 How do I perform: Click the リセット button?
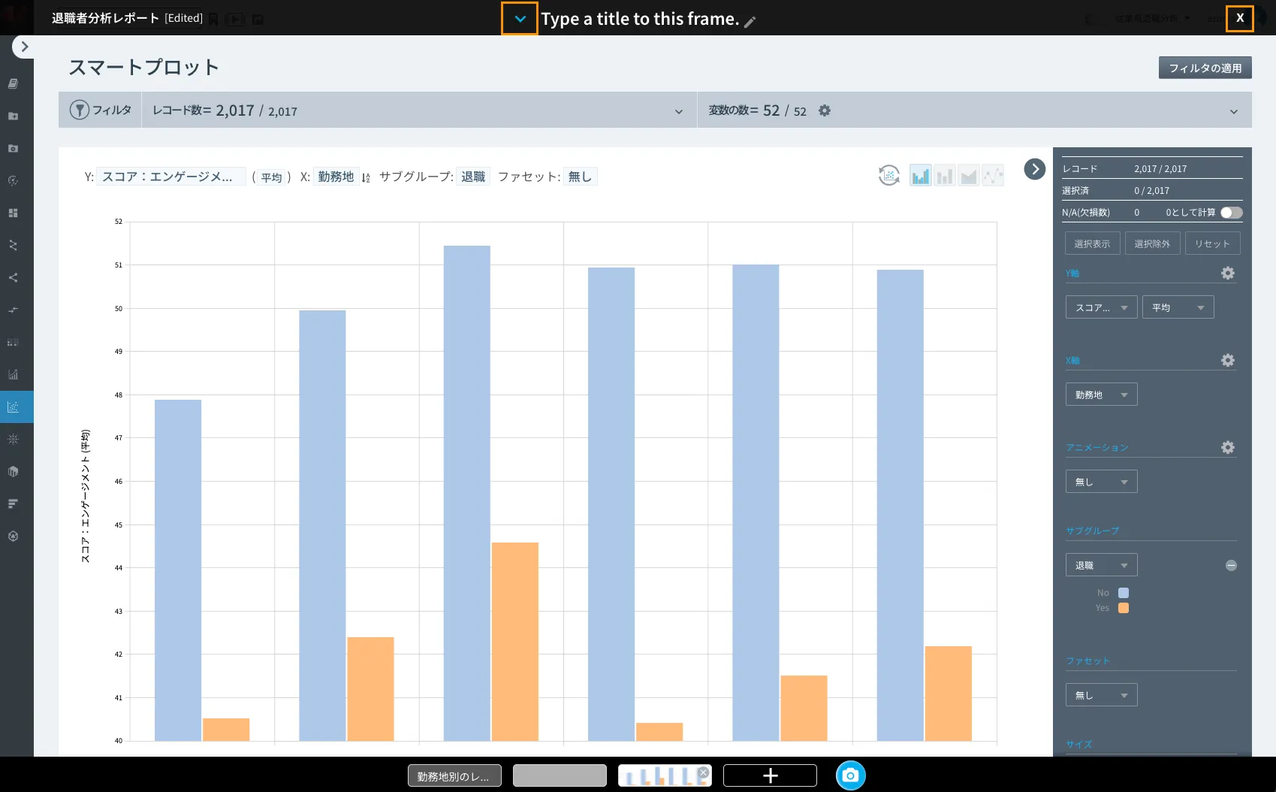pos(1212,243)
